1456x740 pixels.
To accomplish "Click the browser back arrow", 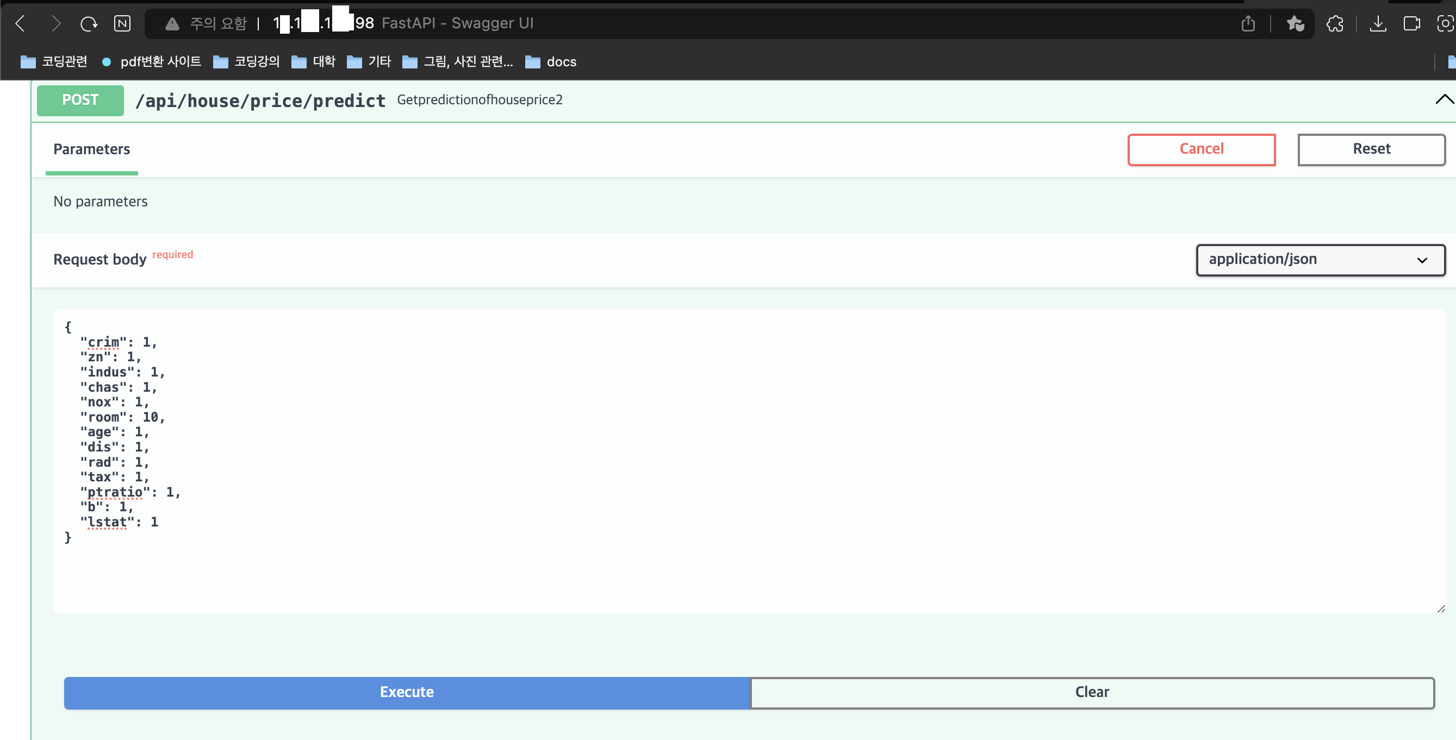I will point(20,23).
